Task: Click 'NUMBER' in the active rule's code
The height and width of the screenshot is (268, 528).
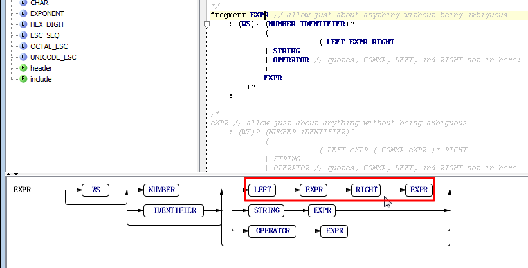Action: (x=283, y=24)
